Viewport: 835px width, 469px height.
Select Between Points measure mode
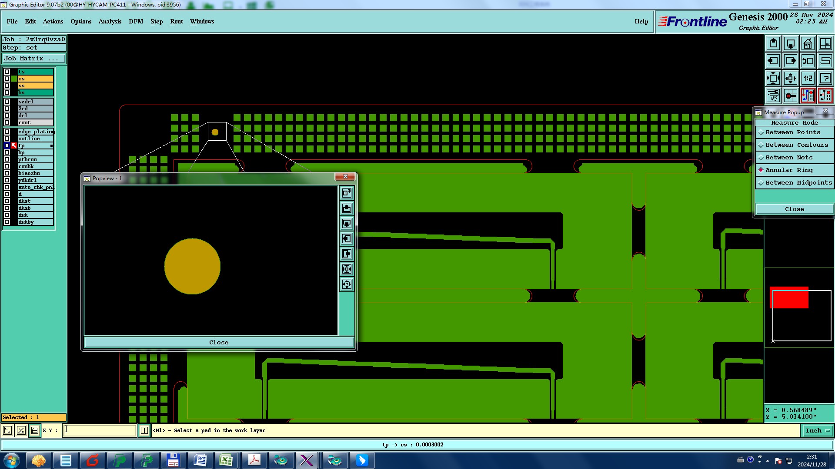[x=793, y=132]
